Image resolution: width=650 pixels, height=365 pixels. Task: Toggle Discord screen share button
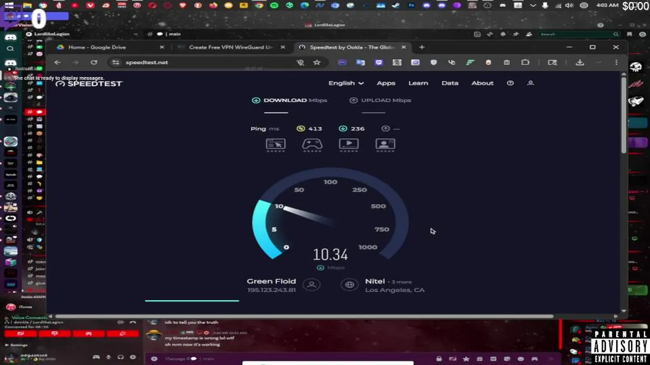point(55,334)
